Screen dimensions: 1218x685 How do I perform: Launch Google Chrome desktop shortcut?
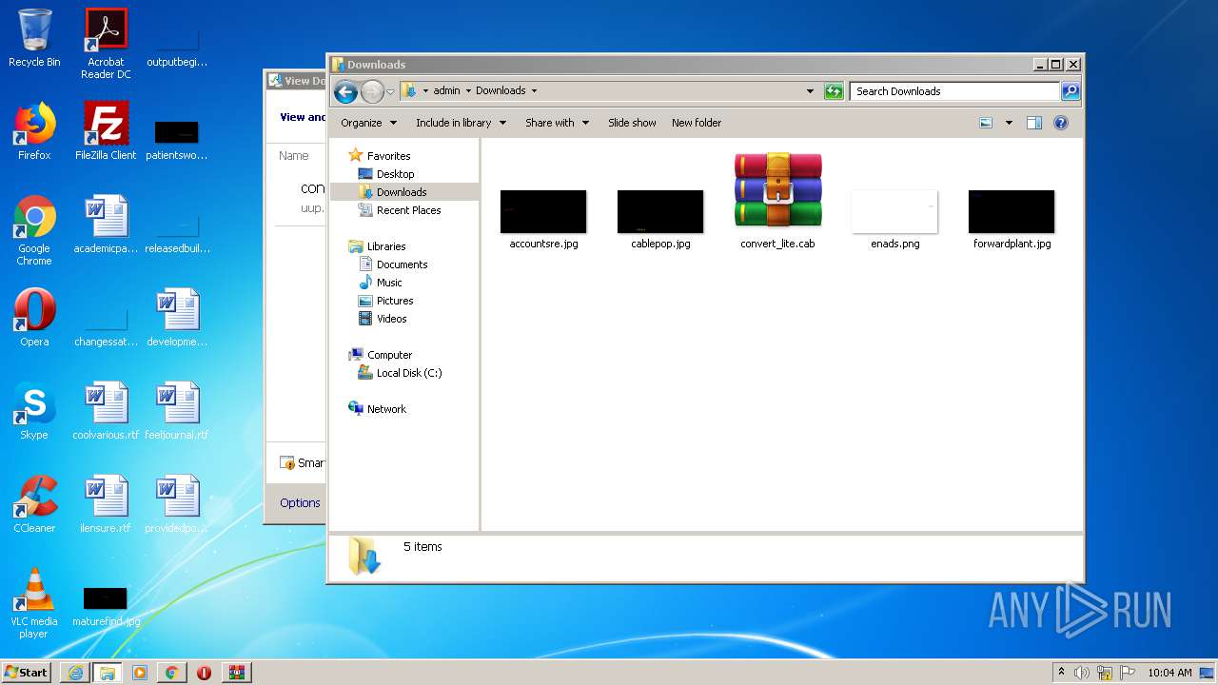34,230
